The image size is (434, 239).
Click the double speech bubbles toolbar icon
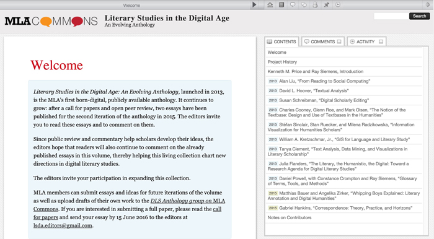[x=304, y=5]
